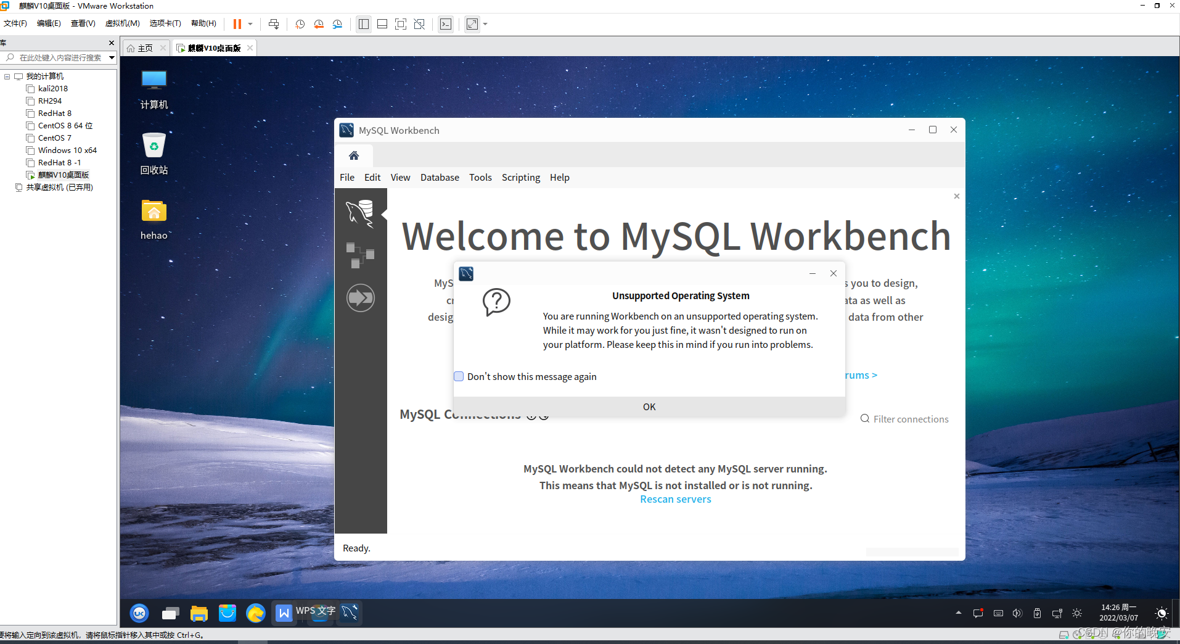Open stretch display dropdown arrow in VMware
The width and height of the screenshot is (1180, 644).
pos(485,24)
